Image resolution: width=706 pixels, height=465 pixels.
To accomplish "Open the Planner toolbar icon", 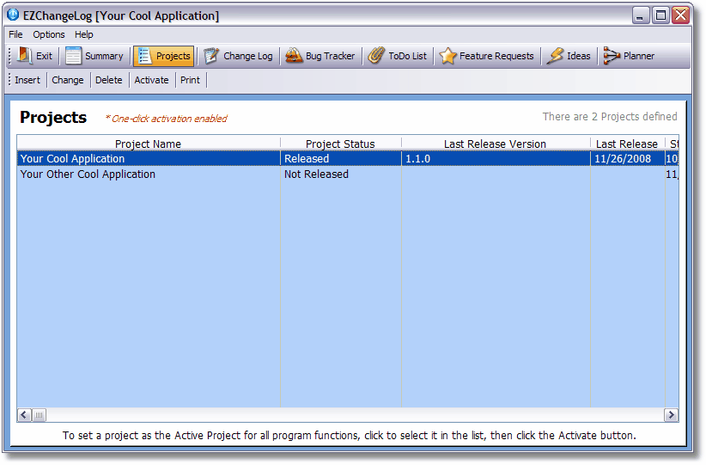I will click(x=612, y=56).
